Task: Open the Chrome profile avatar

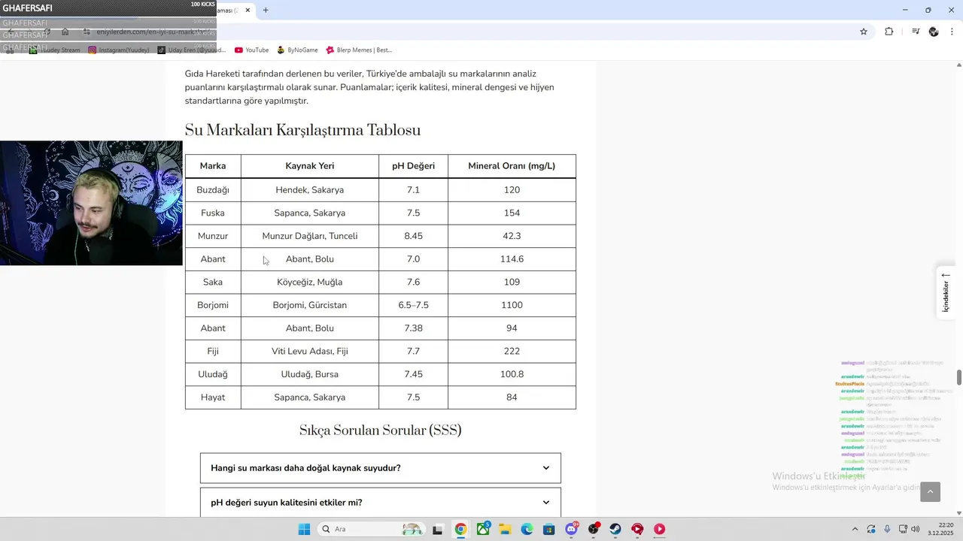Action: tap(934, 32)
